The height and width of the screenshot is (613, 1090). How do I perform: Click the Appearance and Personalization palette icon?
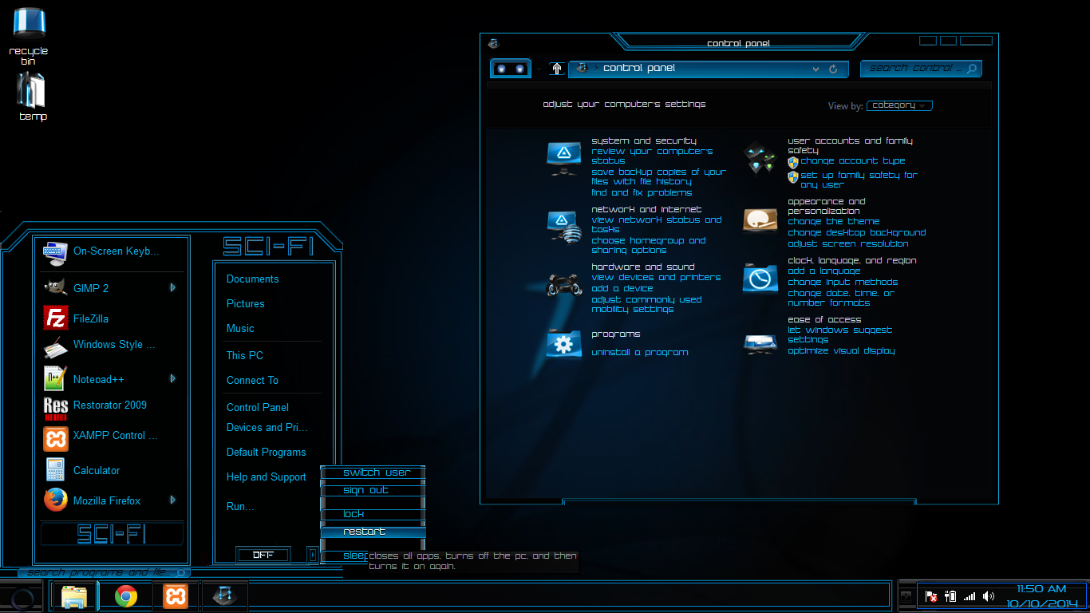click(x=759, y=219)
